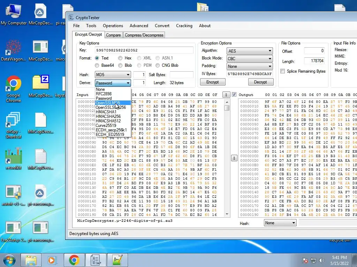The height and width of the screenshot is (267, 357).
Task: Switch to Compress/Decompress tab
Action: coord(144,35)
